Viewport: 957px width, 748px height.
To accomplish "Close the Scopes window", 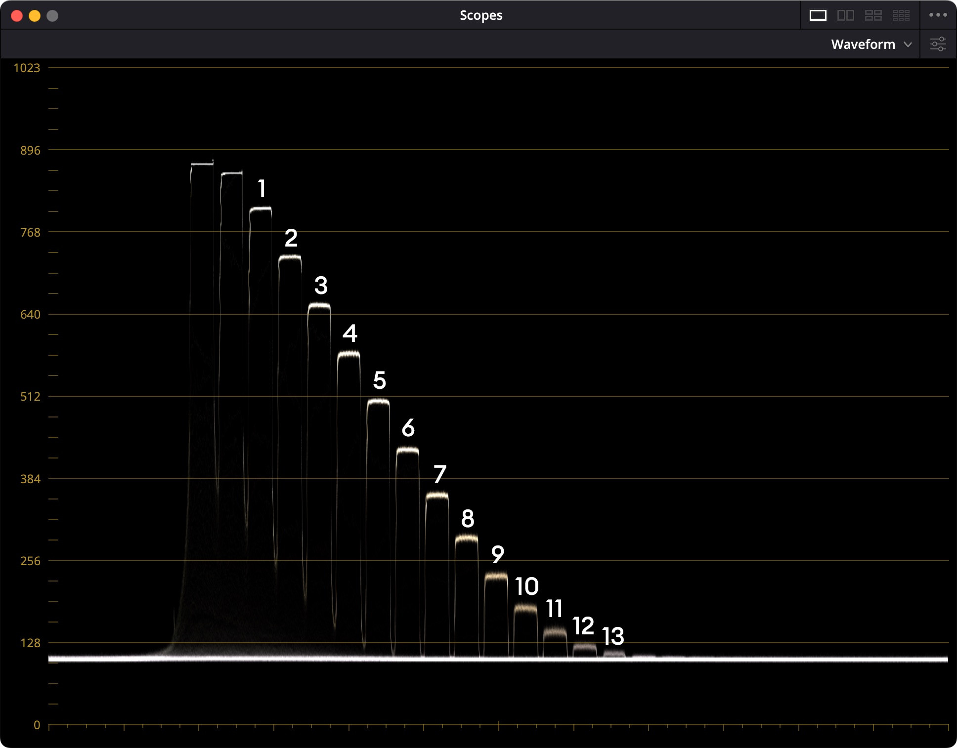I will pos(17,16).
